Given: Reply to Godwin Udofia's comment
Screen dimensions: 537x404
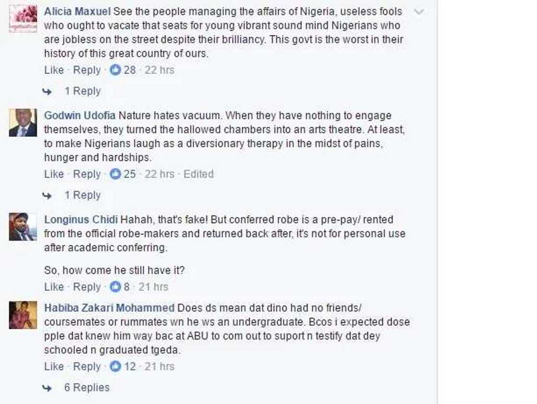Looking at the screenshot, I should [x=87, y=174].
